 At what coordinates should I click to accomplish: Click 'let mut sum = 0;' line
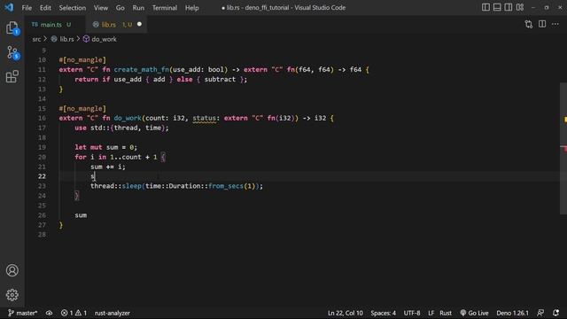click(106, 147)
